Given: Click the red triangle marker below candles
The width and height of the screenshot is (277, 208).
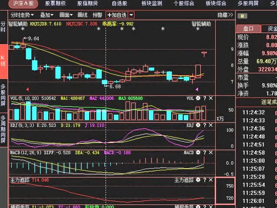Looking at the screenshot, I should point(27,90).
